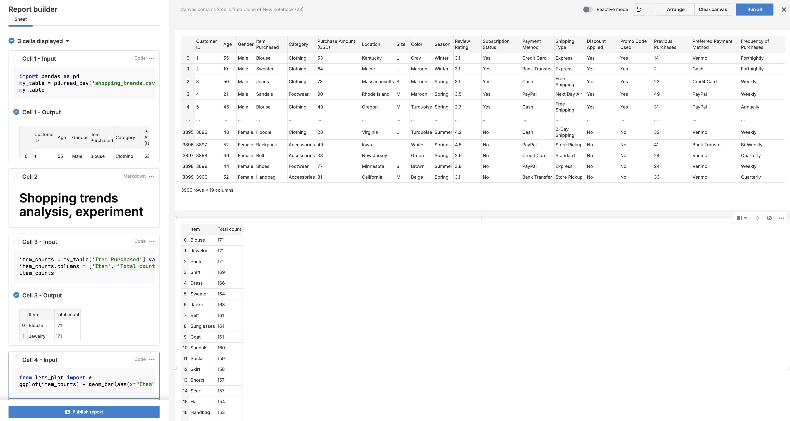Click the Arrange button in the top toolbar

[x=676, y=10]
